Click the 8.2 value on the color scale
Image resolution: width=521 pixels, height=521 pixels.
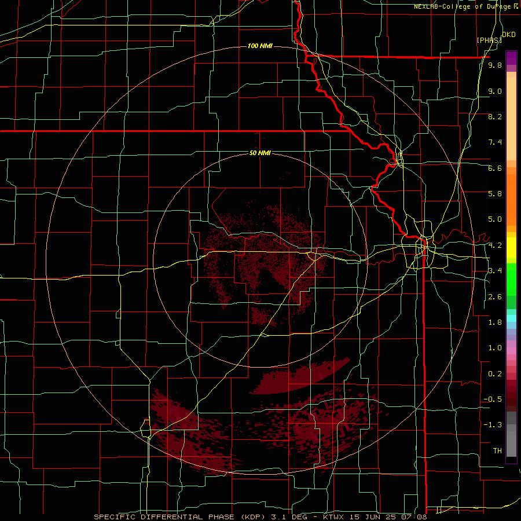495,116
